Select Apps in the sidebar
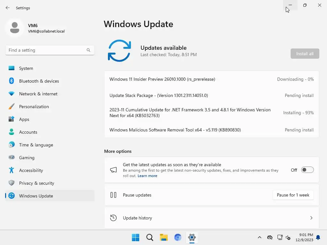 point(50,119)
